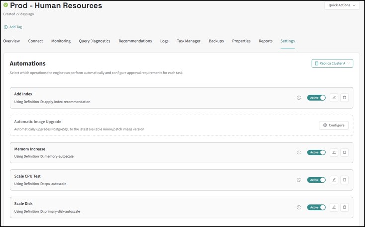
Task: Click the green status checkmark beside Prod - Human Resources
Action: (6, 5)
